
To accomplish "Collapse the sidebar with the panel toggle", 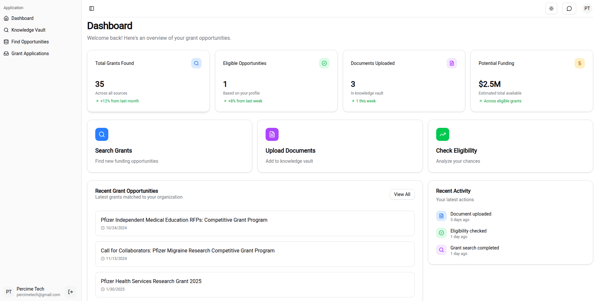I will 91,8.
